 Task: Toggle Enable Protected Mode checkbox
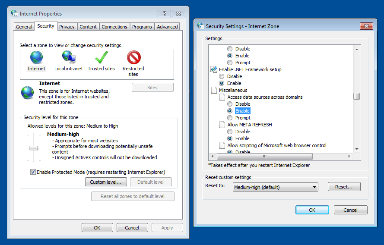pyautogui.click(x=33, y=172)
